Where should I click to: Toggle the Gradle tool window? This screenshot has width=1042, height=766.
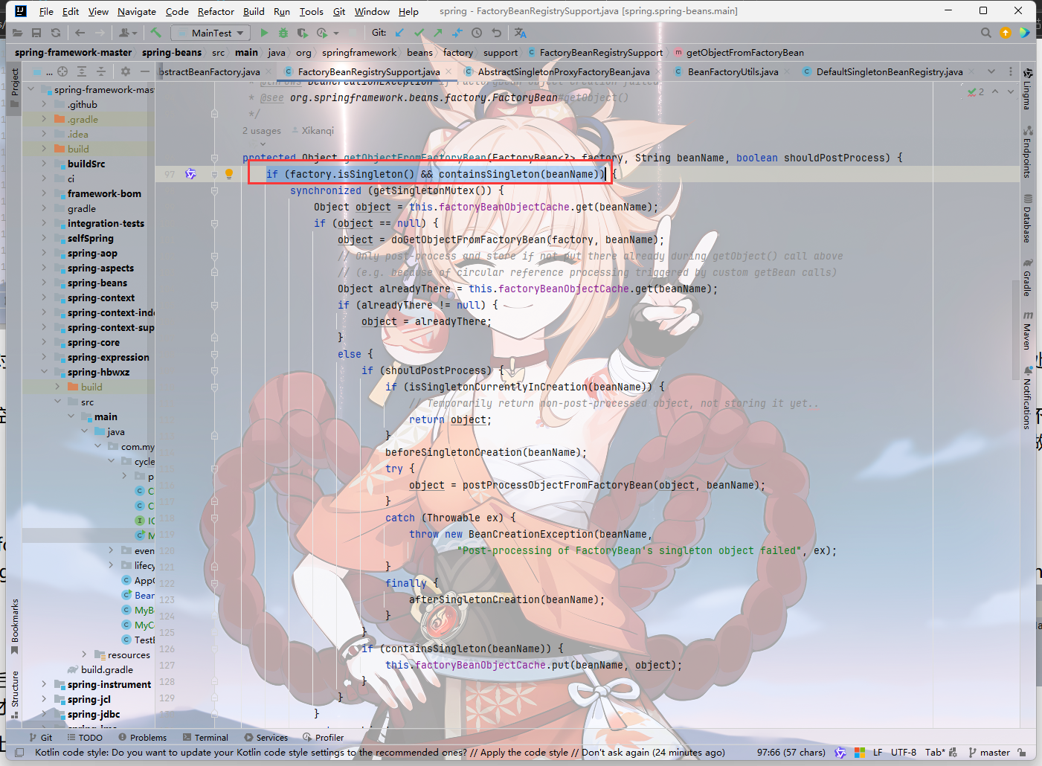1027,277
